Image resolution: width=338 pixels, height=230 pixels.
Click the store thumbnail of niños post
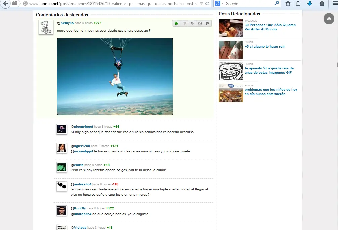230,93
